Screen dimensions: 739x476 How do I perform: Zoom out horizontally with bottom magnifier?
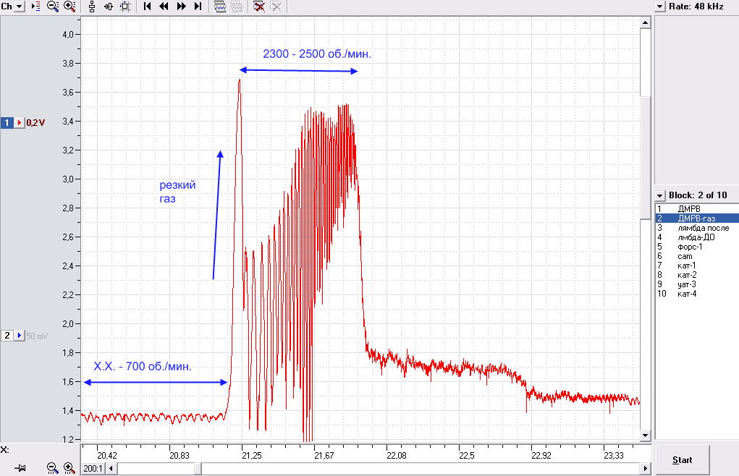click(x=52, y=468)
